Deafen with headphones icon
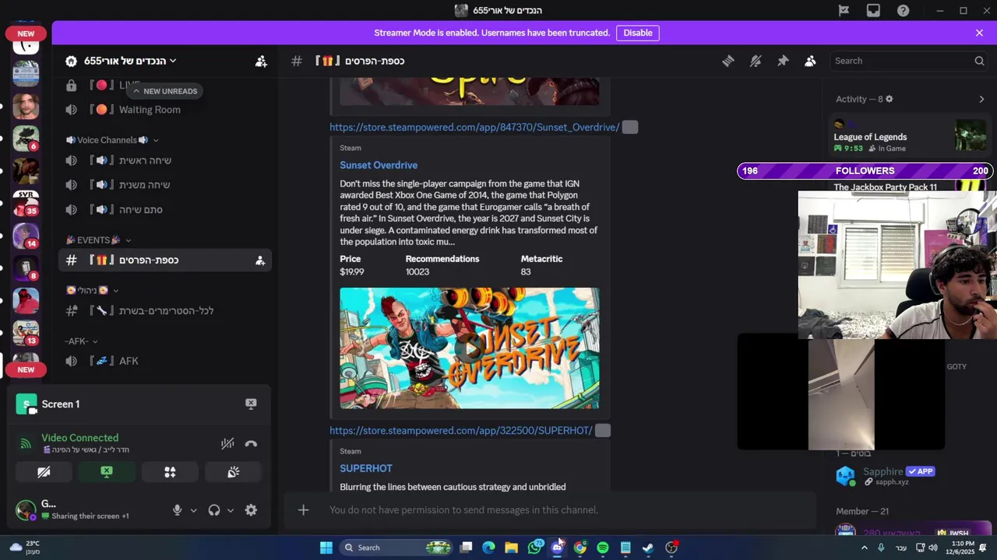Screen dimensions: 997x560 [x=214, y=510]
